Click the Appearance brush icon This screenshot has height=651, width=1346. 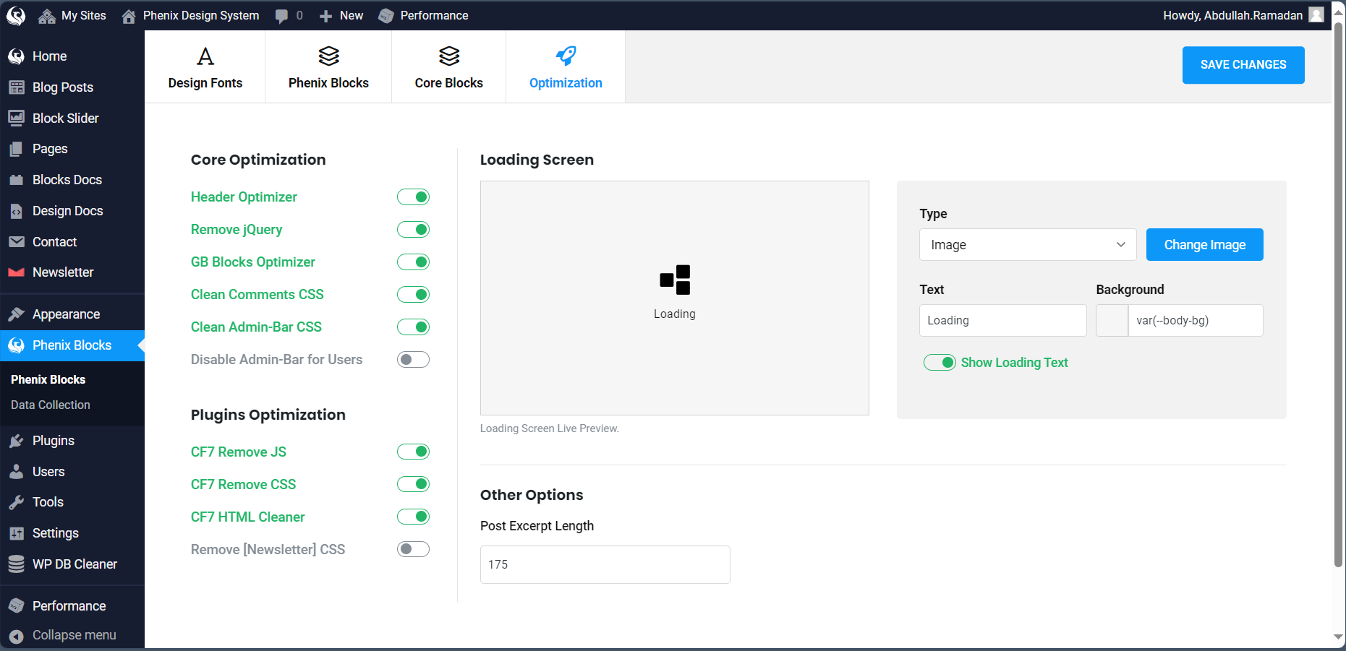16,314
